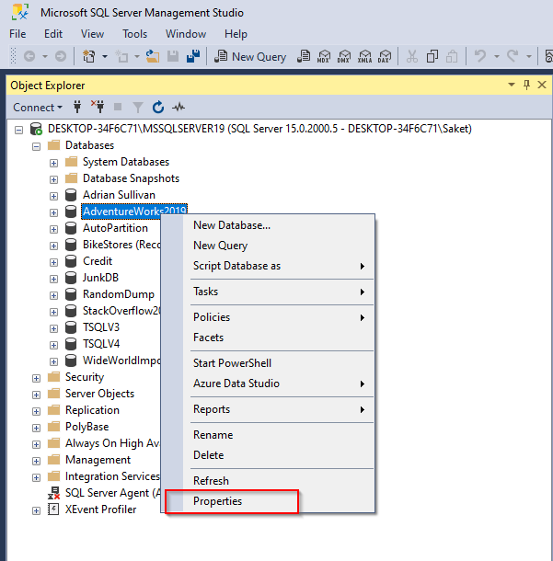Click the Filter funnel icon
Screen dimensions: 553x561
138,108
